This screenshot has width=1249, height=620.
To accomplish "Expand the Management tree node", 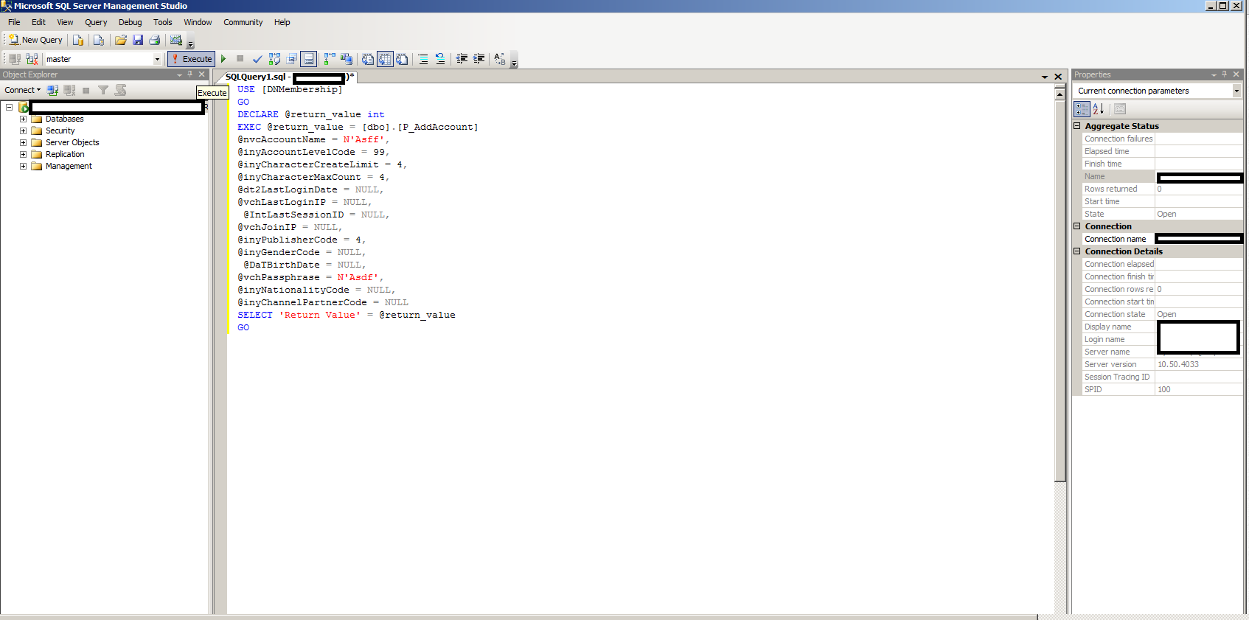I will 23,166.
